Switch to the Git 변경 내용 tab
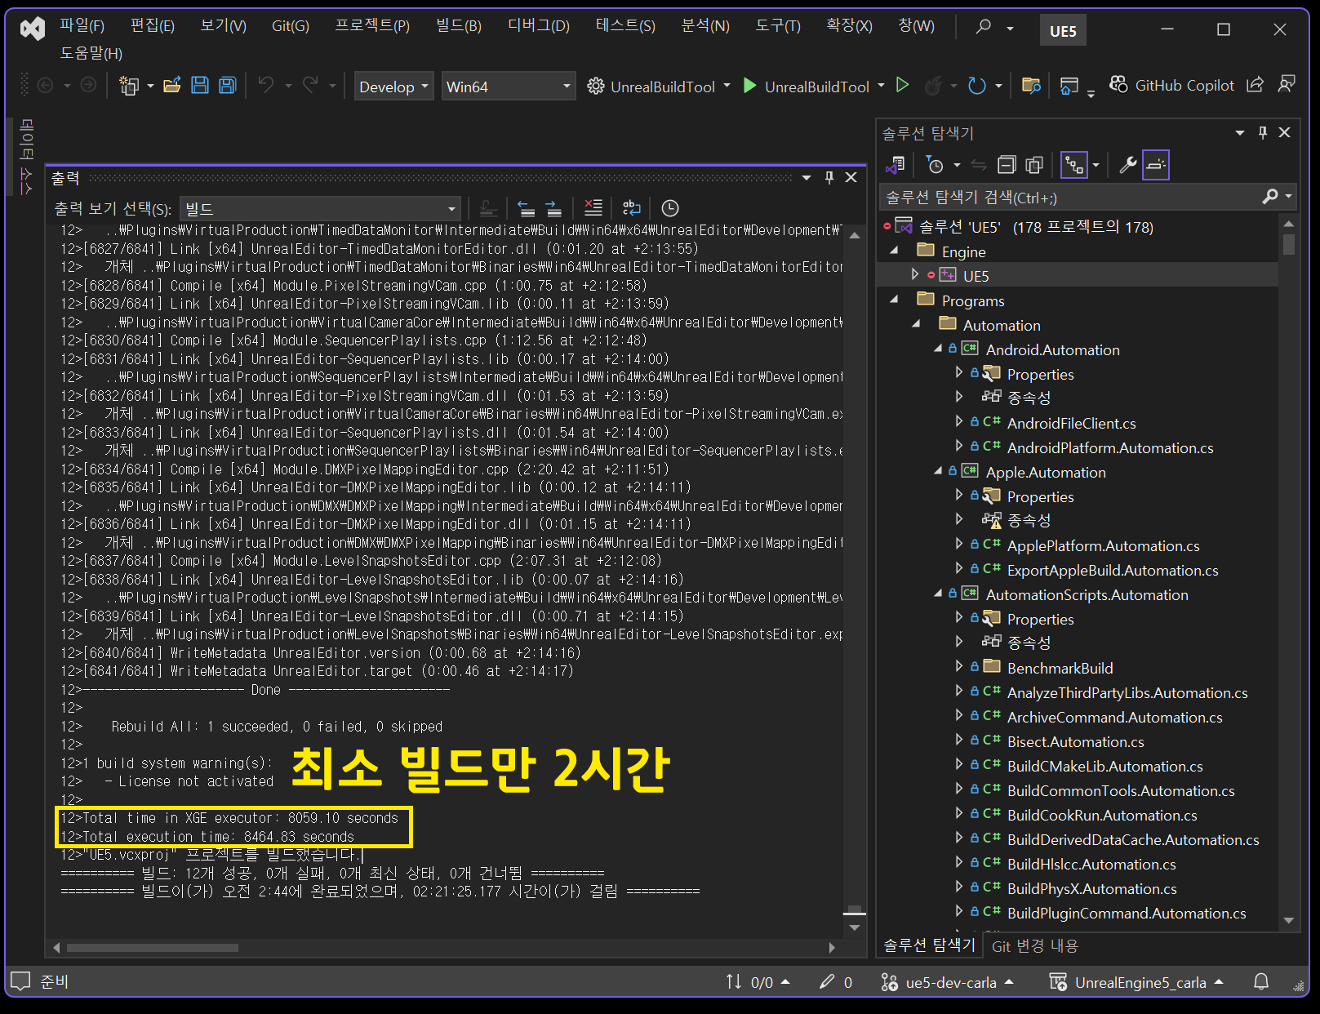1320x1014 pixels. 1035,945
